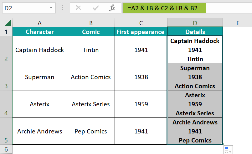The width and height of the screenshot is (252, 154).
Task: Expand the Name Box dropdown arrow
Action: [x=51, y=8]
